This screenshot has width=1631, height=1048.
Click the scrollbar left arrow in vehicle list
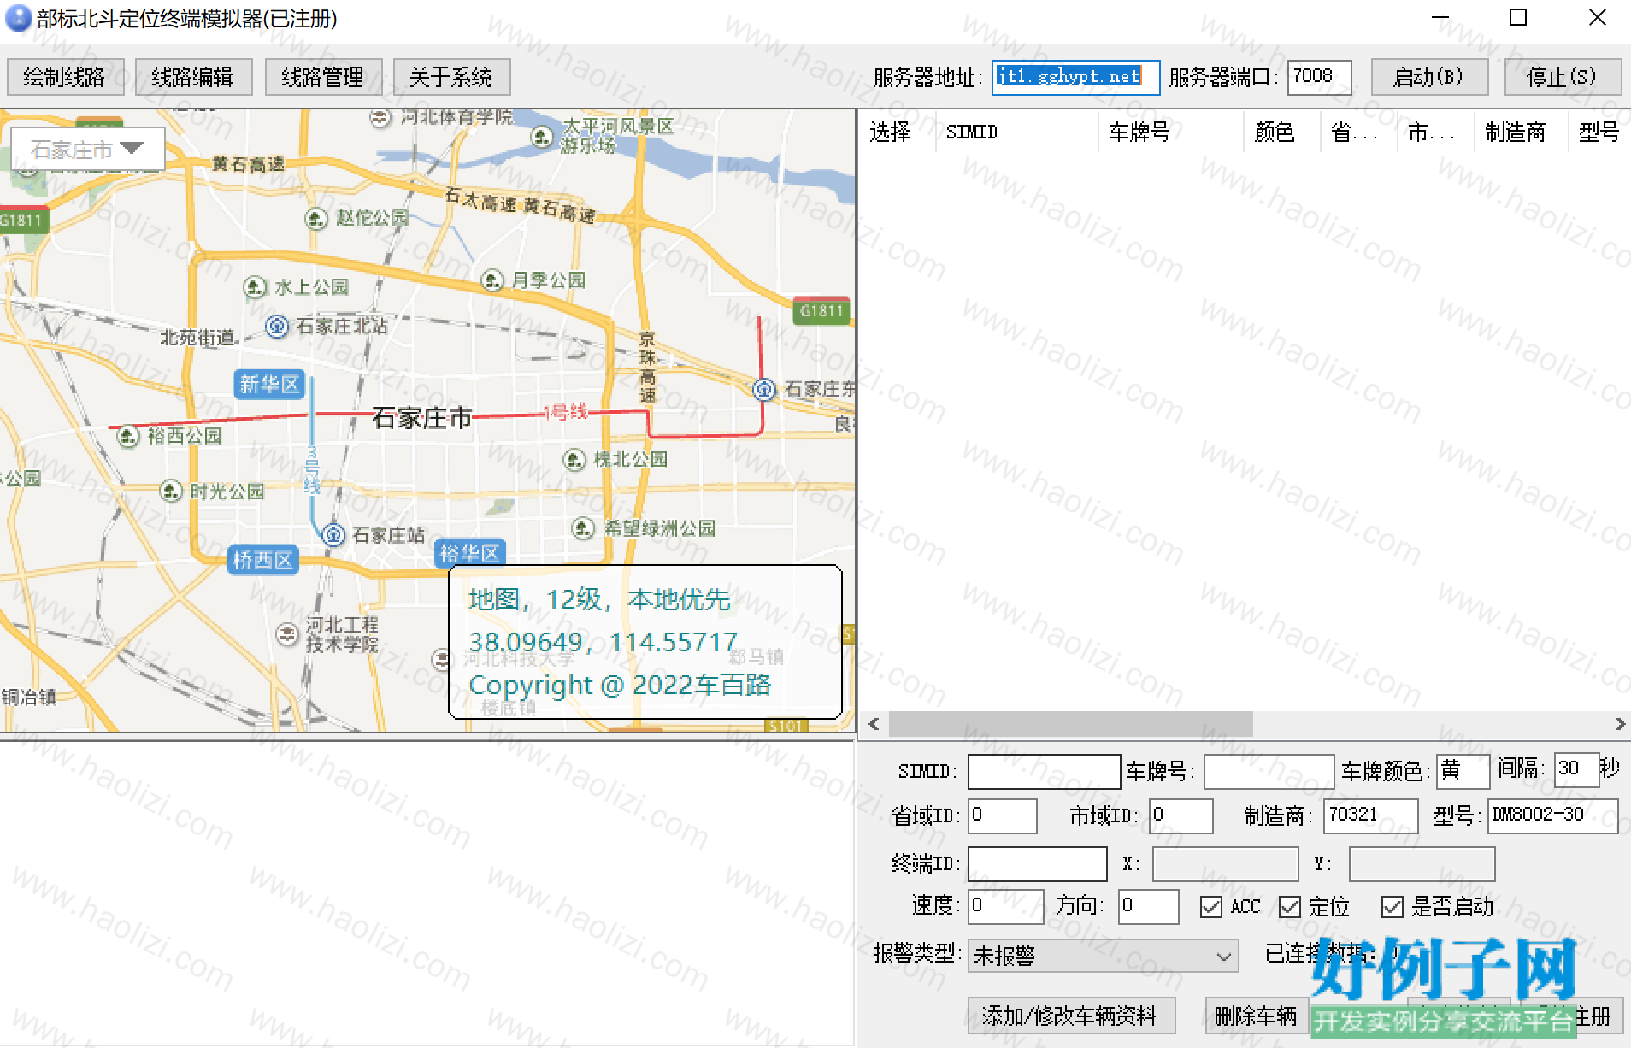click(874, 724)
